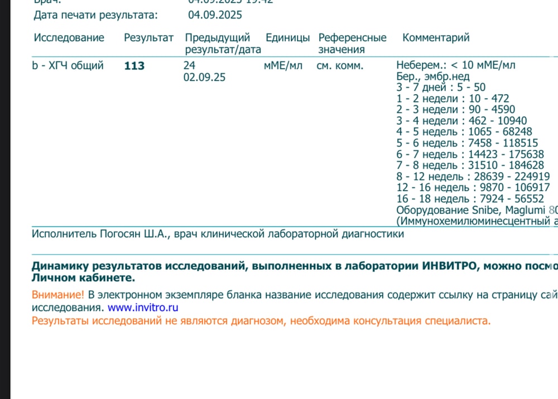558x399 pixels.
Task: Click the '1 - 2 недели : 10 - 472' row
Action: [453, 99]
